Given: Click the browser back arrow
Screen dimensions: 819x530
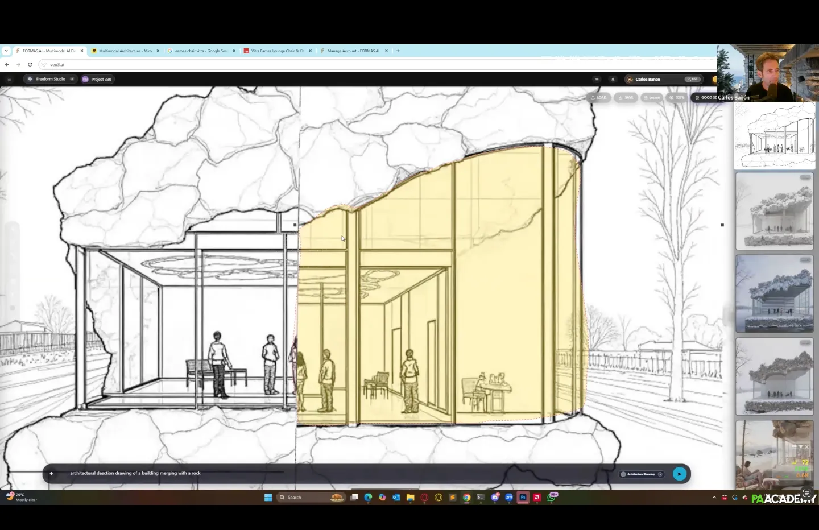Looking at the screenshot, I should pyautogui.click(x=7, y=64).
